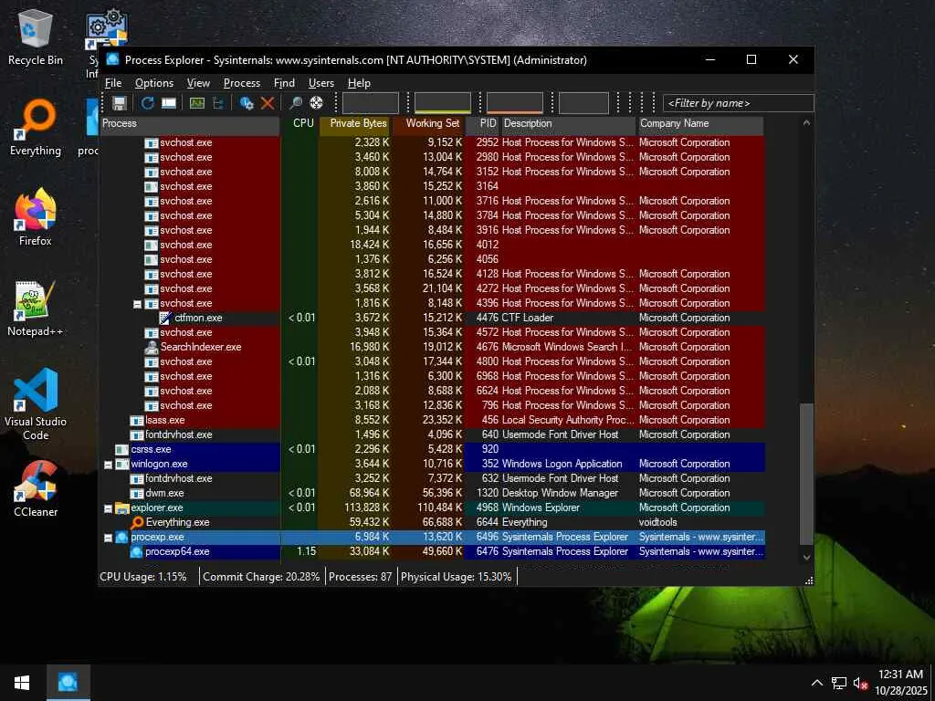This screenshot has height=701, width=935.
Task: Open the taskbar clock showing 12:31 AM
Action: tap(900, 683)
